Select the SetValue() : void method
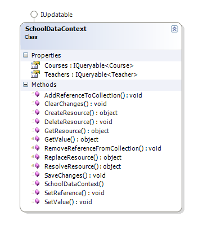Image resolution: width=212 pixels, height=238 pixels. (68, 202)
